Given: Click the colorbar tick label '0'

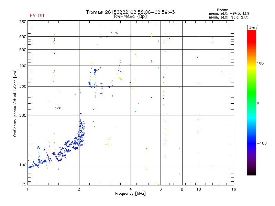Looking at the screenshot, I should 257,103.
